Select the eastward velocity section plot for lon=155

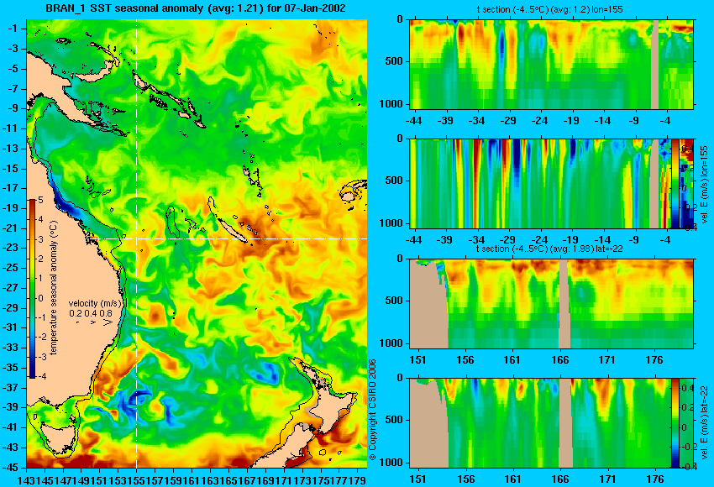(540, 184)
